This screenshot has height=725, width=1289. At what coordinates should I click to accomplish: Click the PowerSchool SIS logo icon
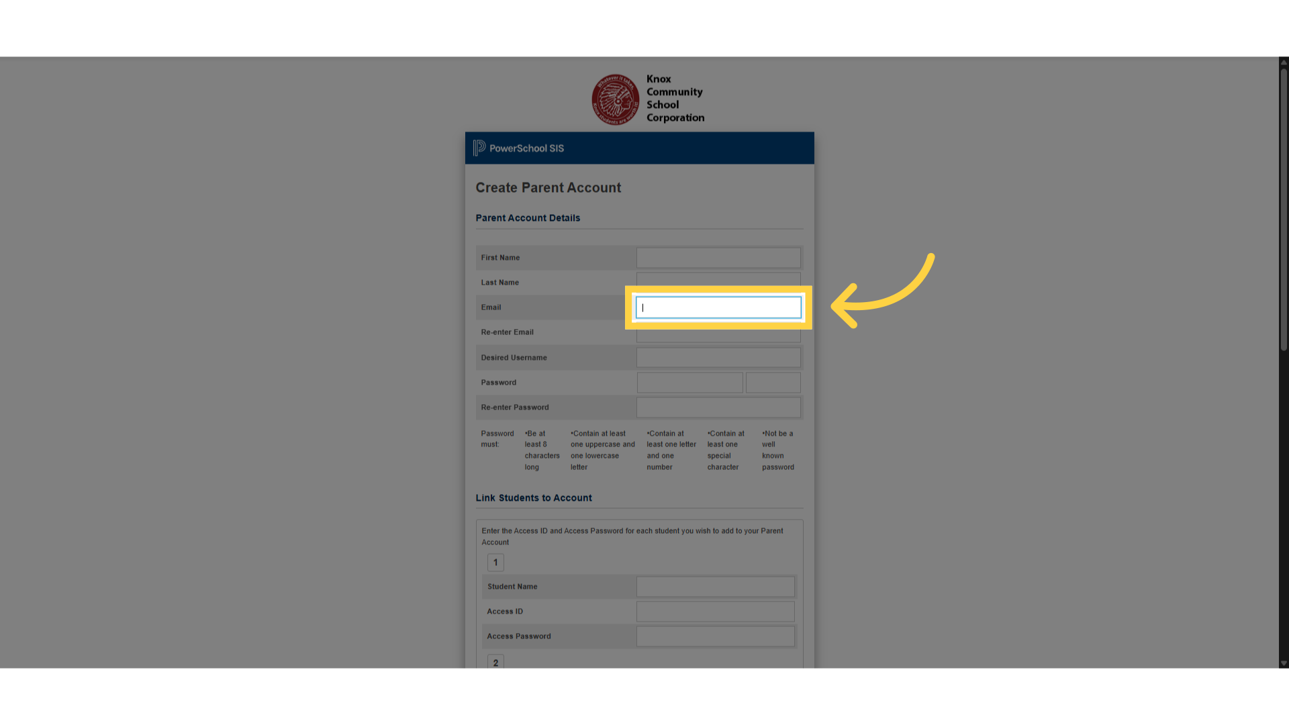[479, 148]
